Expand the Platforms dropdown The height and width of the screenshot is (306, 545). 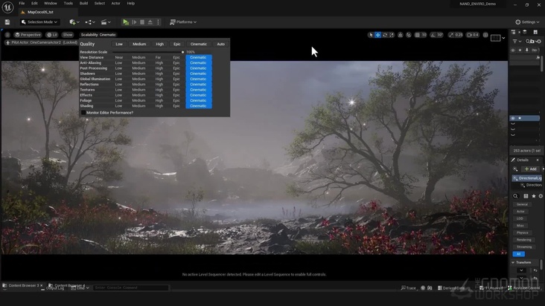[x=183, y=22]
